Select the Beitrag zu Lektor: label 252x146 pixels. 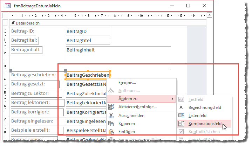pos(36,94)
